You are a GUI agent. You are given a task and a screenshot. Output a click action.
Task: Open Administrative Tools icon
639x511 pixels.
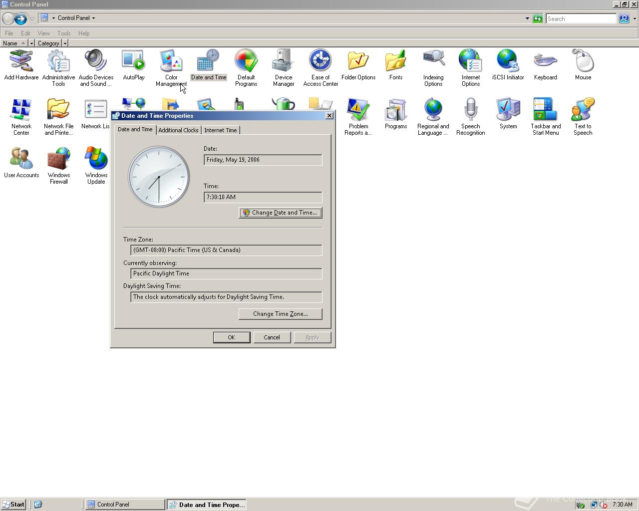coord(58,68)
